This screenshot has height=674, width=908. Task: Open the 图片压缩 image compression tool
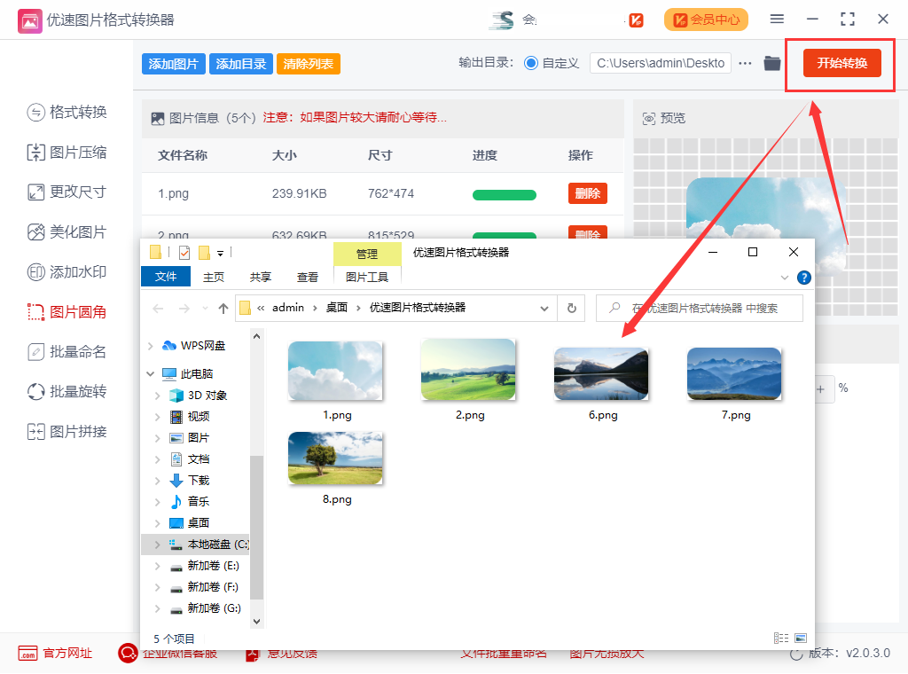click(67, 153)
